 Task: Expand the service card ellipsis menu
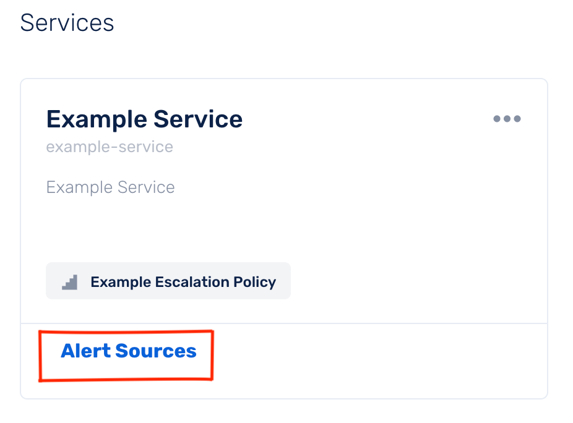point(507,119)
